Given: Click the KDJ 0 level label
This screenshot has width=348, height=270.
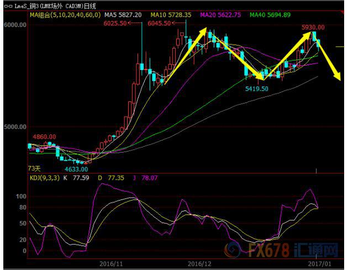Looking at the screenshot, I should tap(24, 251).
